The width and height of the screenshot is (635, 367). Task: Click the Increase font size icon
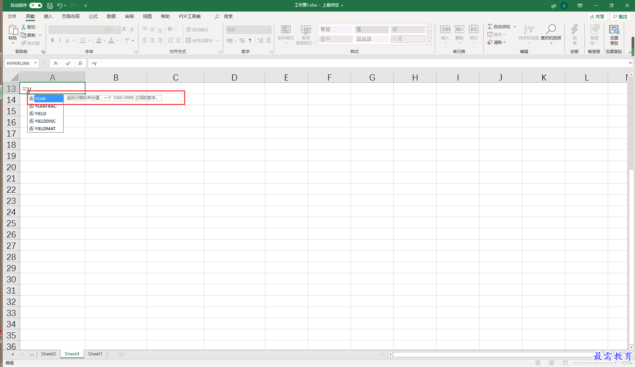pos(125,30)
